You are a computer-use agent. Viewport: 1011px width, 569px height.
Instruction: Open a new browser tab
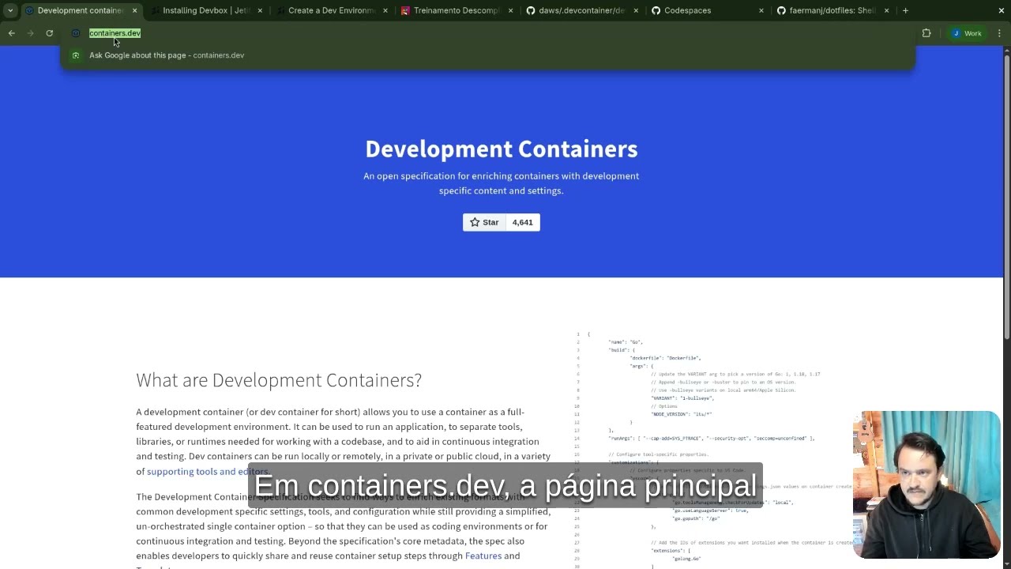tap(905, 10)
